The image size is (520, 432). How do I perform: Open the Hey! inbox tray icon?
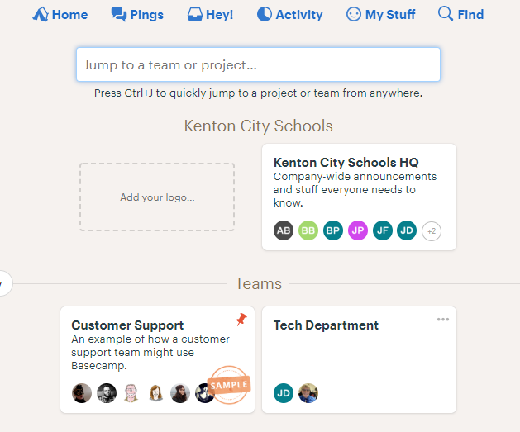point(194,15)
